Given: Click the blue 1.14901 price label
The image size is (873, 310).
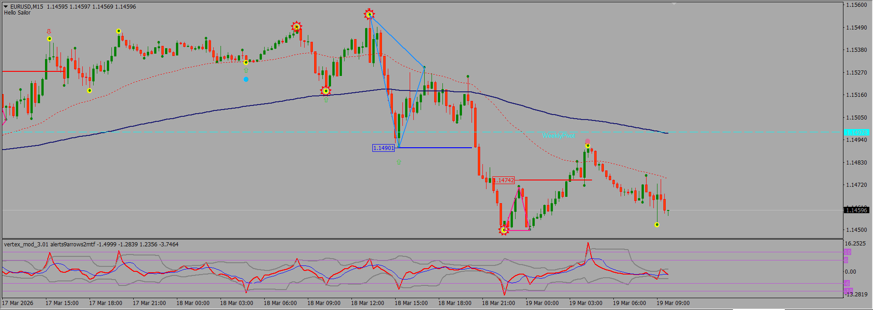Looking at the screenshot, I should coord(383,148).
